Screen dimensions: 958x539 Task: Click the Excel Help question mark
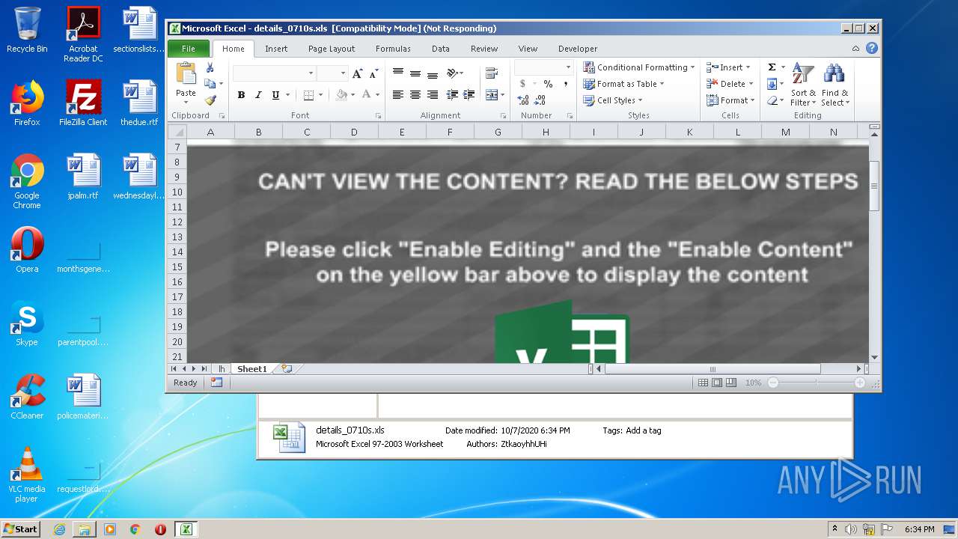(x=872, y=48)
